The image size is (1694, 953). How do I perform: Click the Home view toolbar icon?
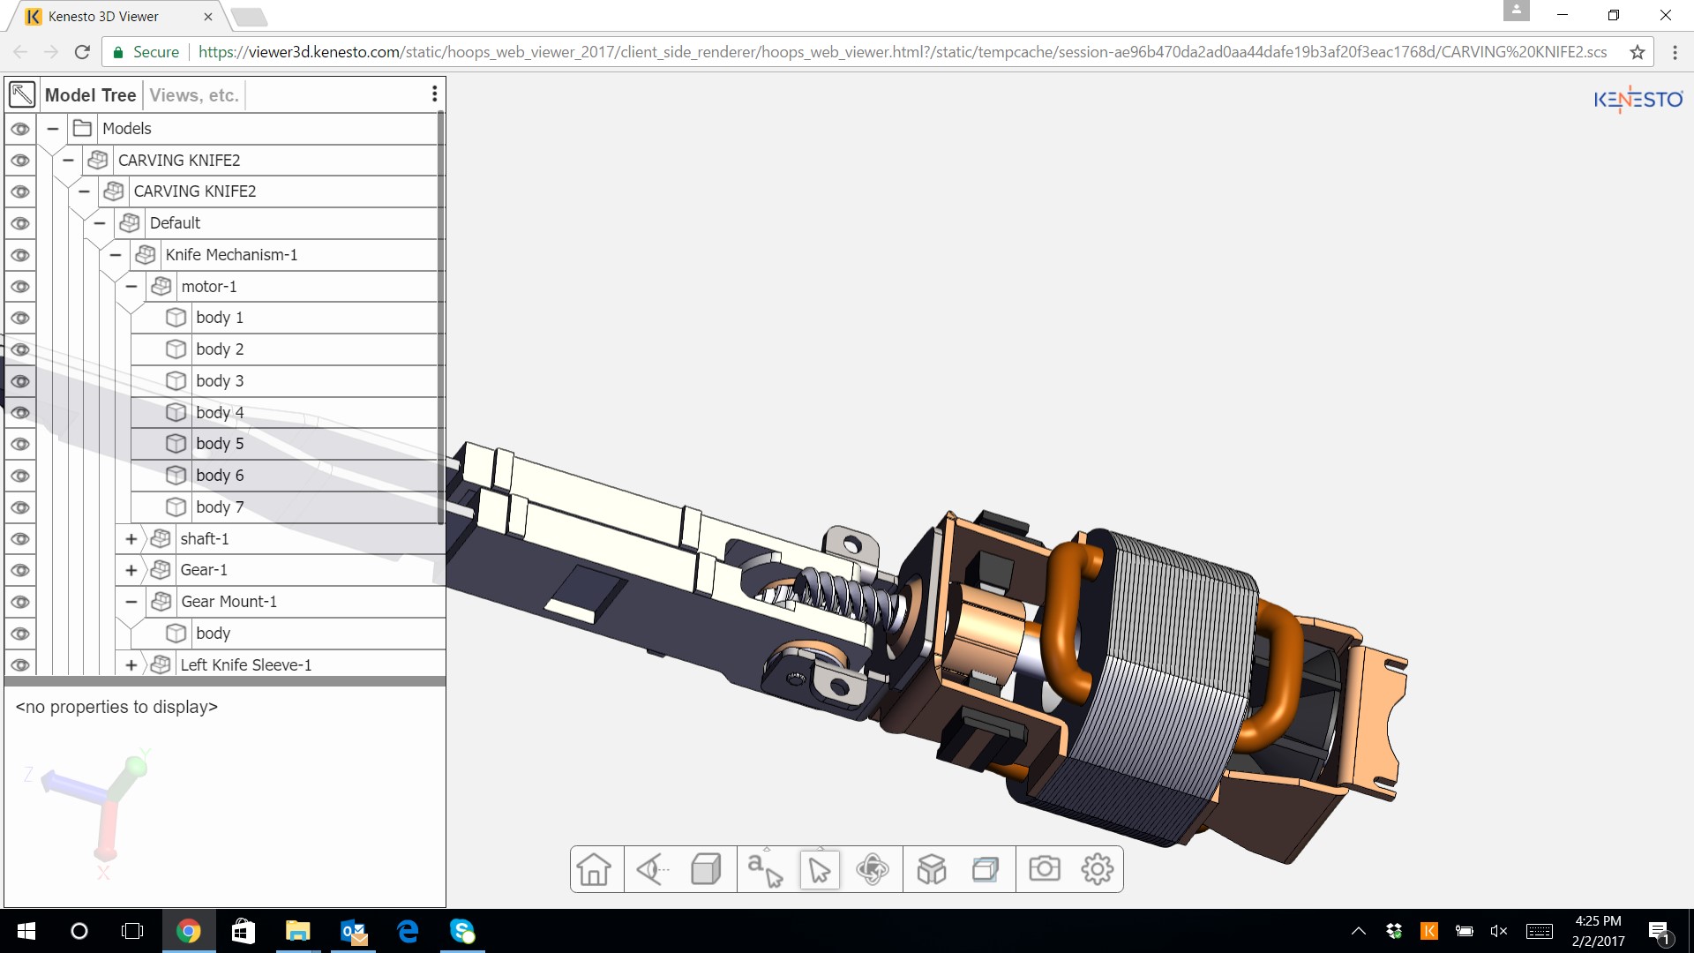[x=595, y=869]
